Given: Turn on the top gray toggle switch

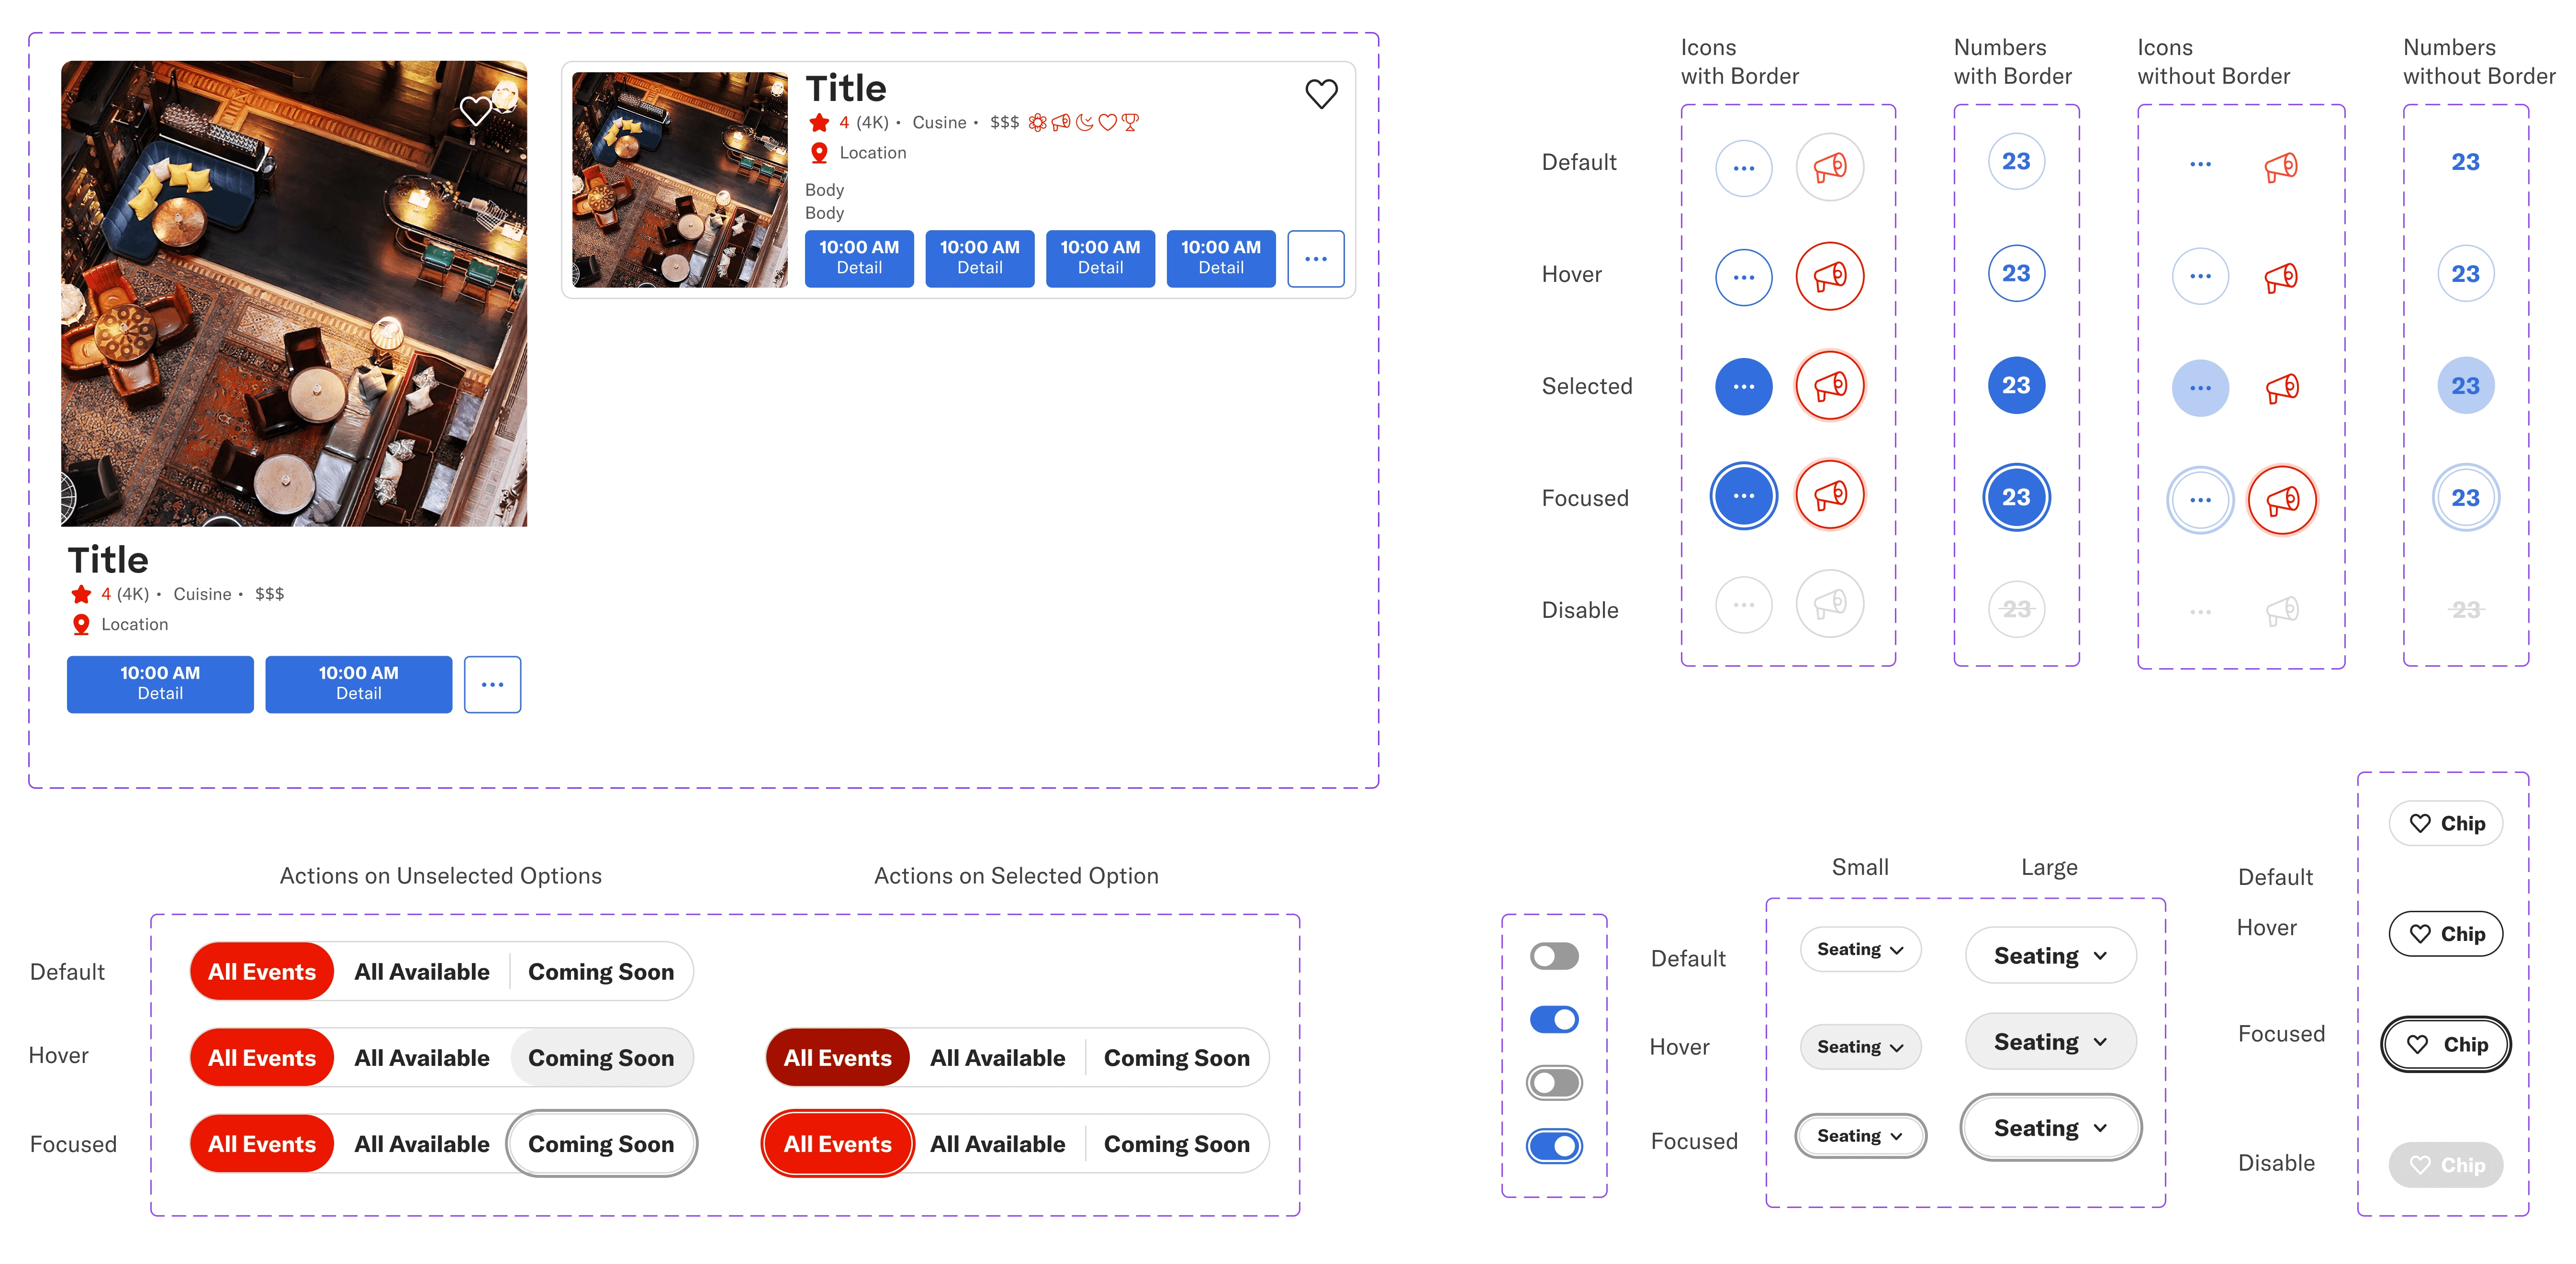Looking at the screenshot, I should [x=1554, y=956].
